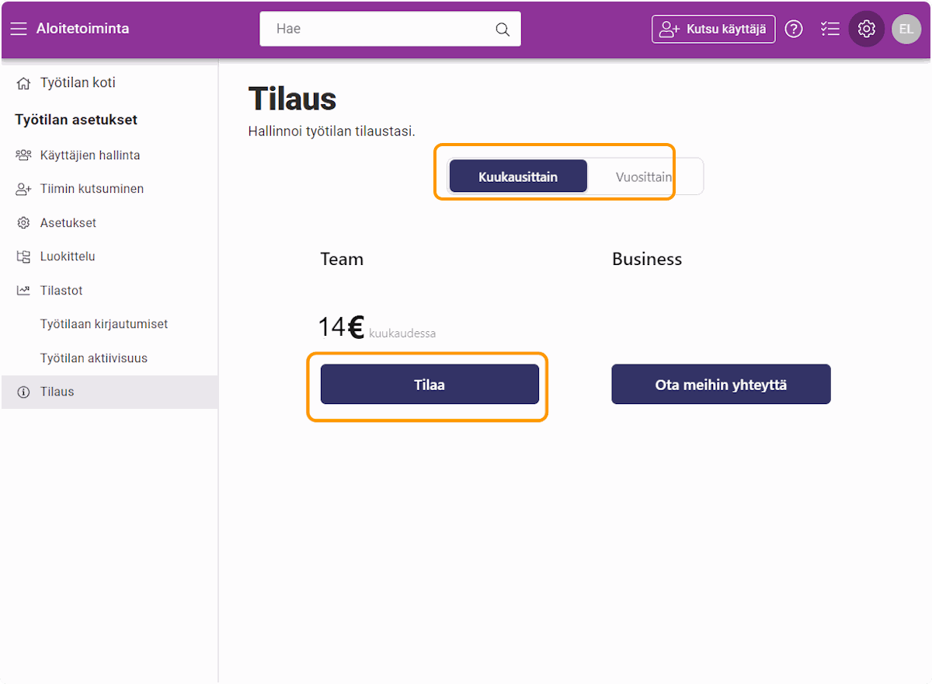
Task: Click the Team plan heading
Action: 342,259
